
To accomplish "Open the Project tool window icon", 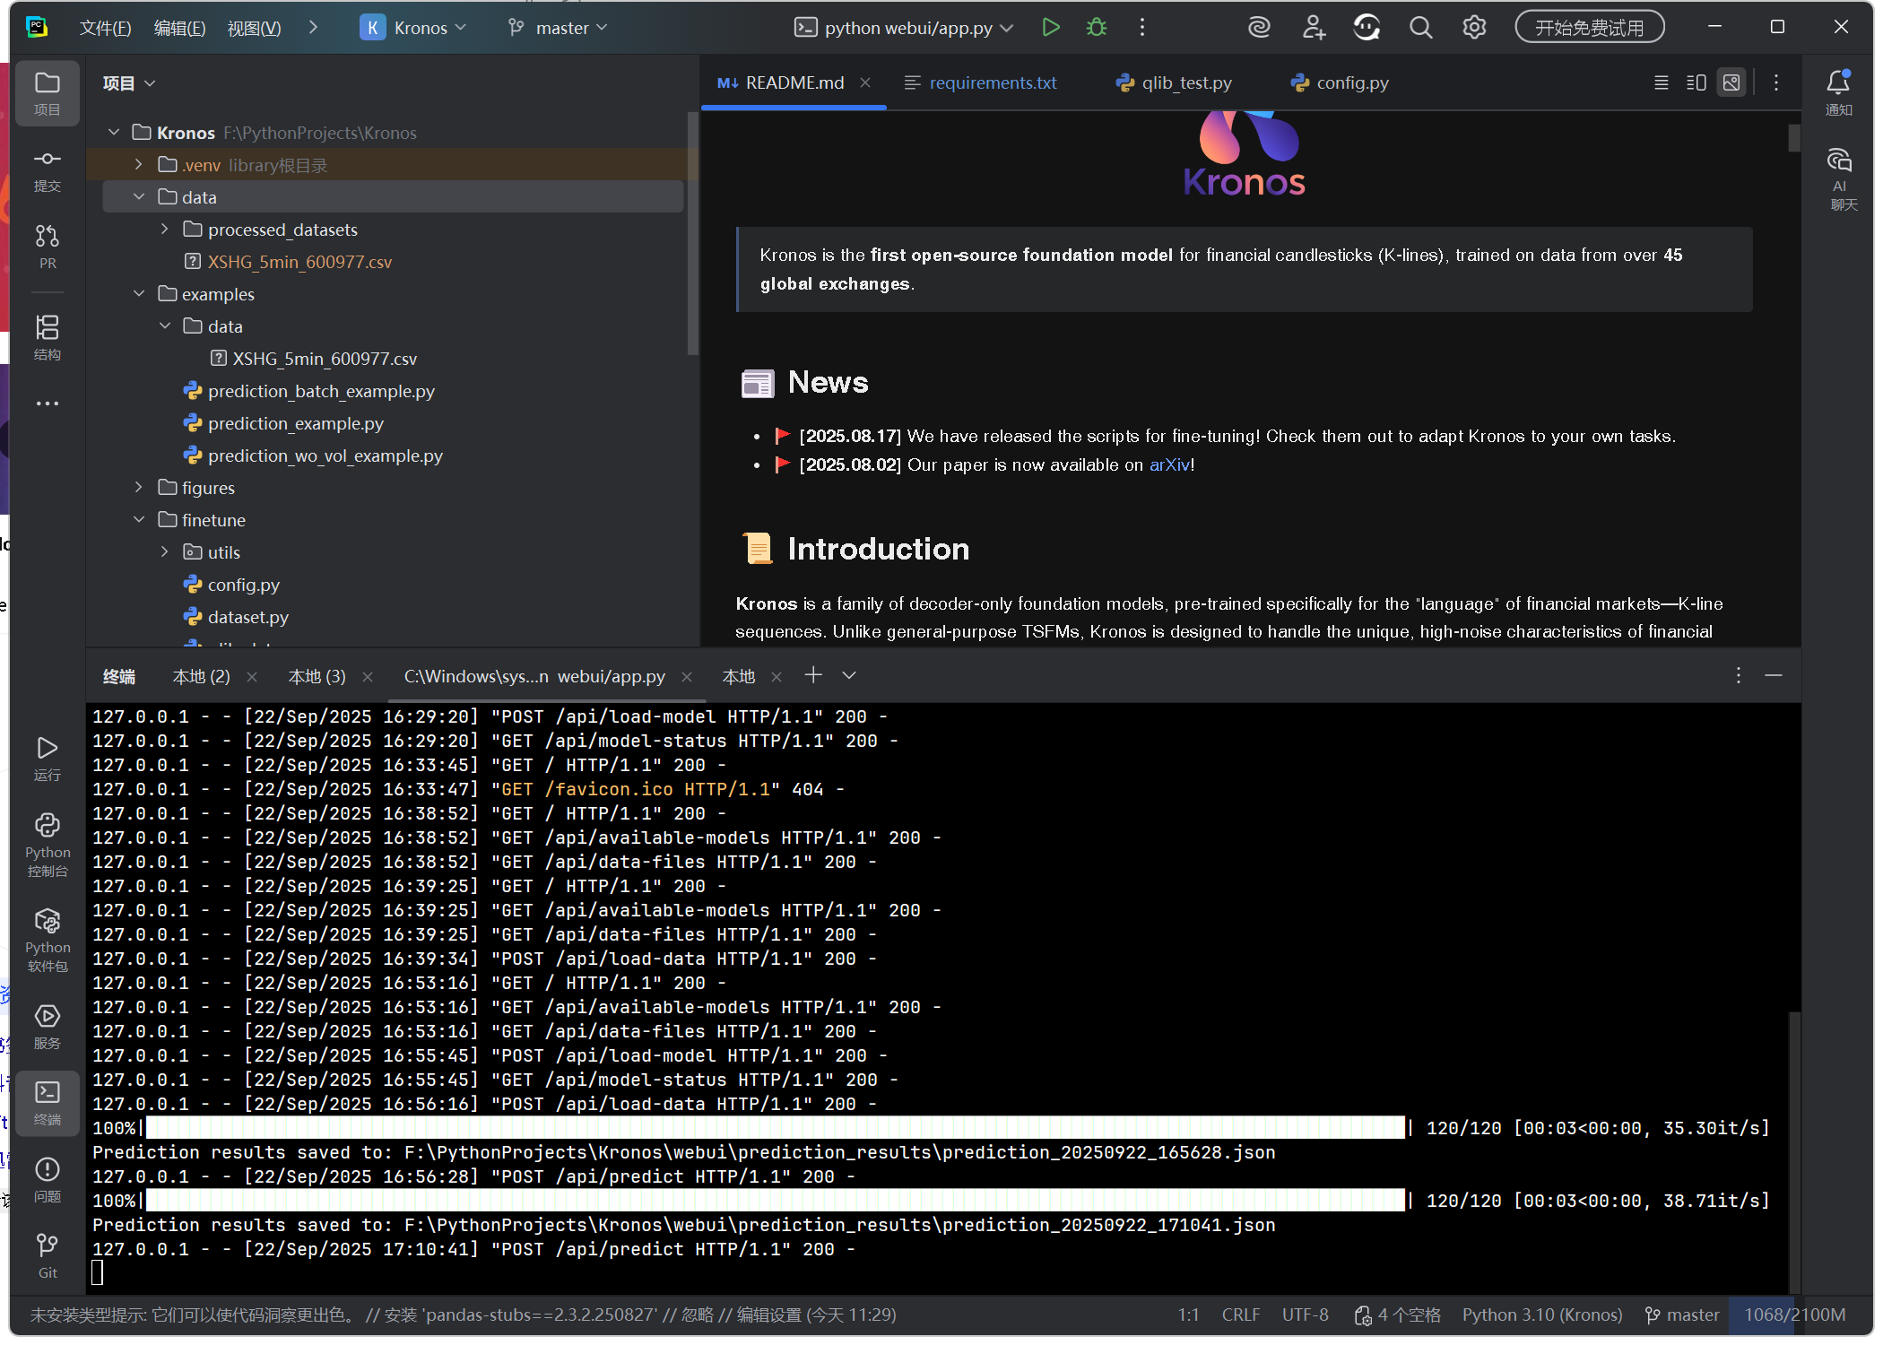I will [x=48, y=93].
